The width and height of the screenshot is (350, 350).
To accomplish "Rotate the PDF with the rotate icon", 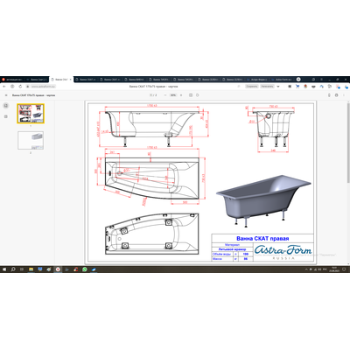I will (198, 95).
